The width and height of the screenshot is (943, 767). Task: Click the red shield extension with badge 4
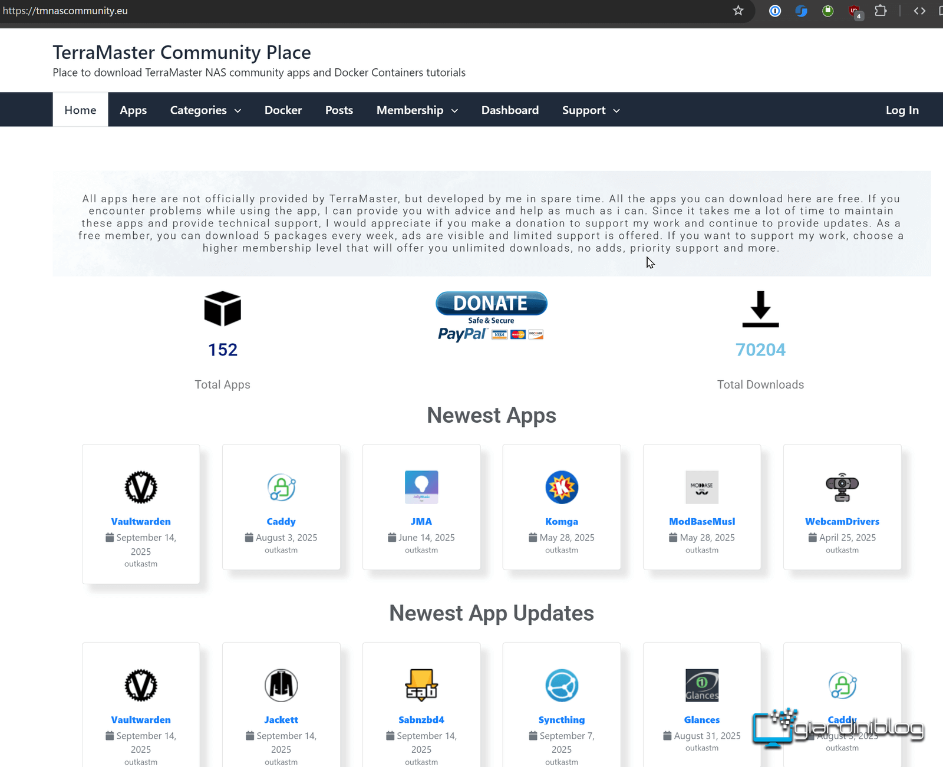(855, 11)
